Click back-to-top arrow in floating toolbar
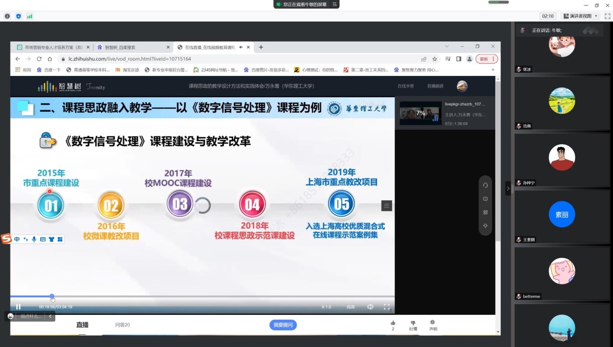613x347 pixels. click(x=485, y=226)
